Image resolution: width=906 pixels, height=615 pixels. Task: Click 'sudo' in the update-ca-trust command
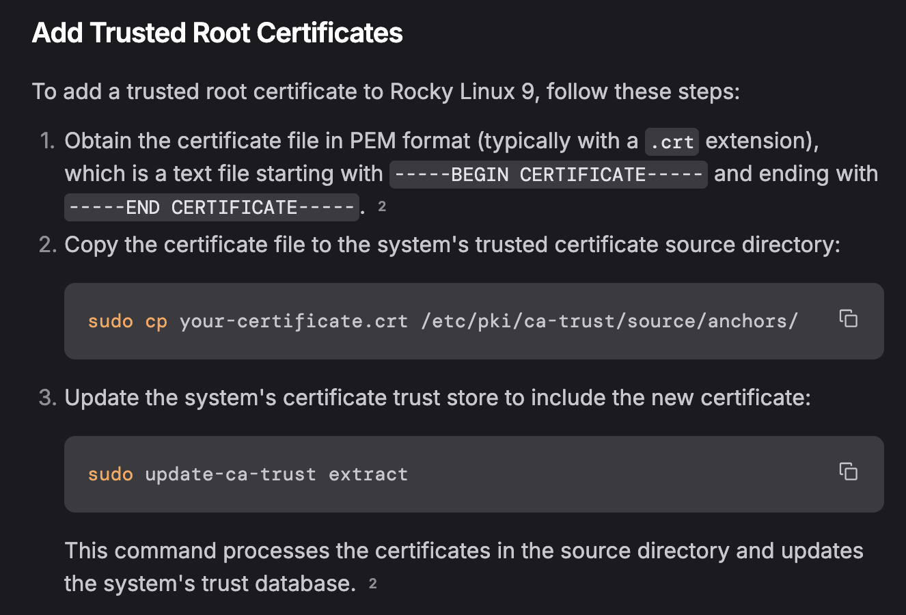pos(110,474)
